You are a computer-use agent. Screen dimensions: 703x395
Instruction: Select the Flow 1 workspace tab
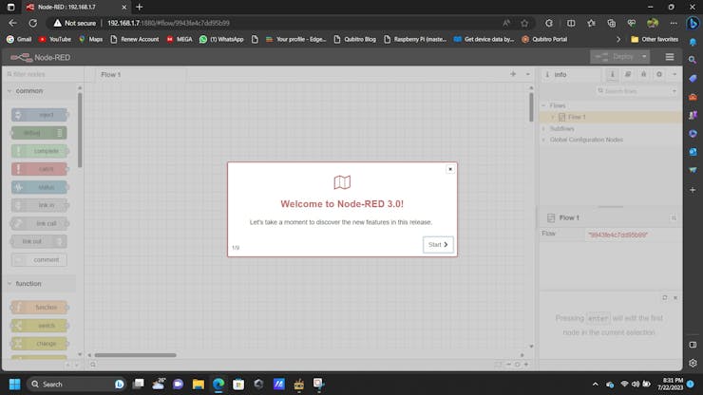click(x=111, y=74)
